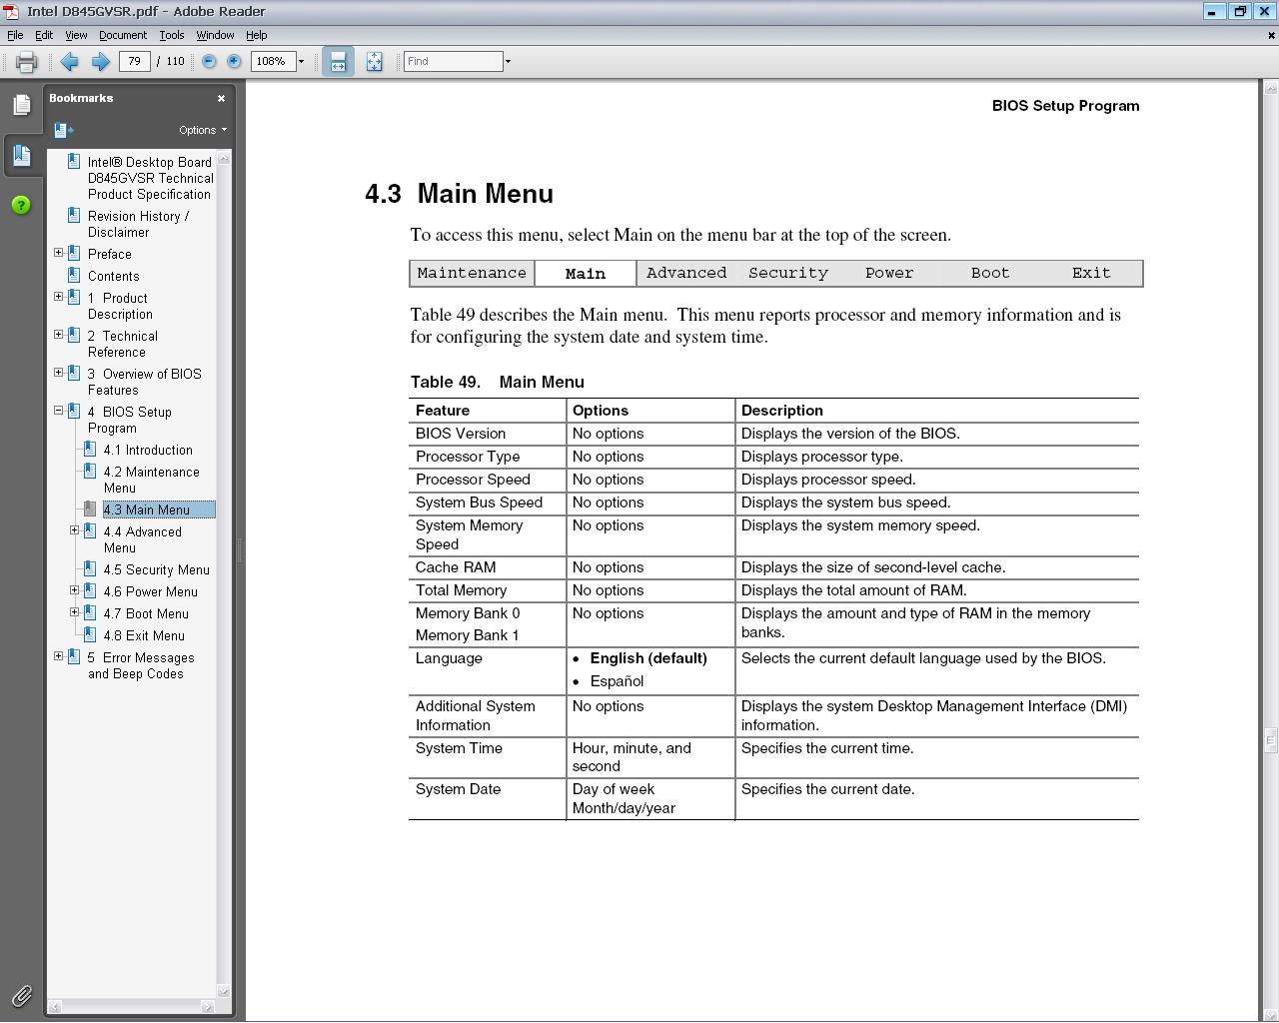
Task: Click the Adobe Reader PDF title bar icon
Action: click(11, 11)
